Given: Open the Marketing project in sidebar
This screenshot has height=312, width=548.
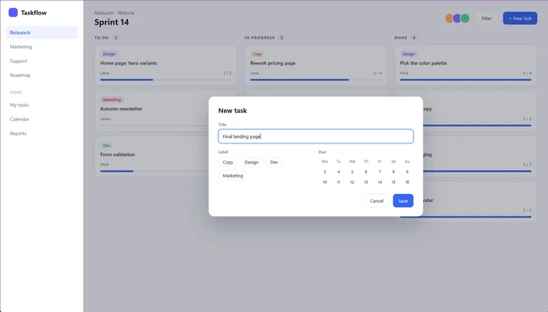Looking at the screenshot, I should coord(42,47).
